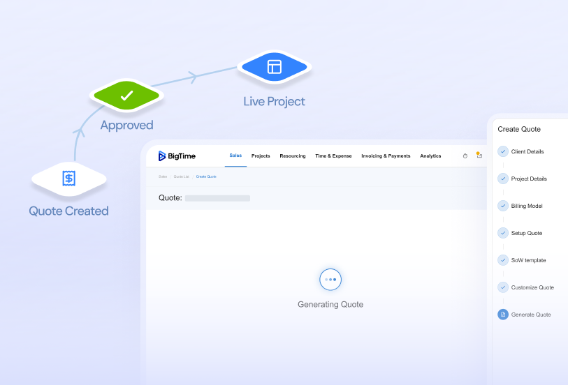This screenshot has height=385, width=568.
Task: Click the Generating Quote loading dots
Action: (330, 279)
